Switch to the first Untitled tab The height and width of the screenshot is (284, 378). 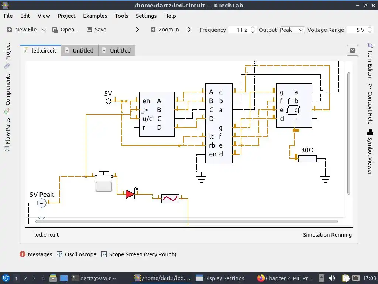pyautogui.click(x=80, y=50)
